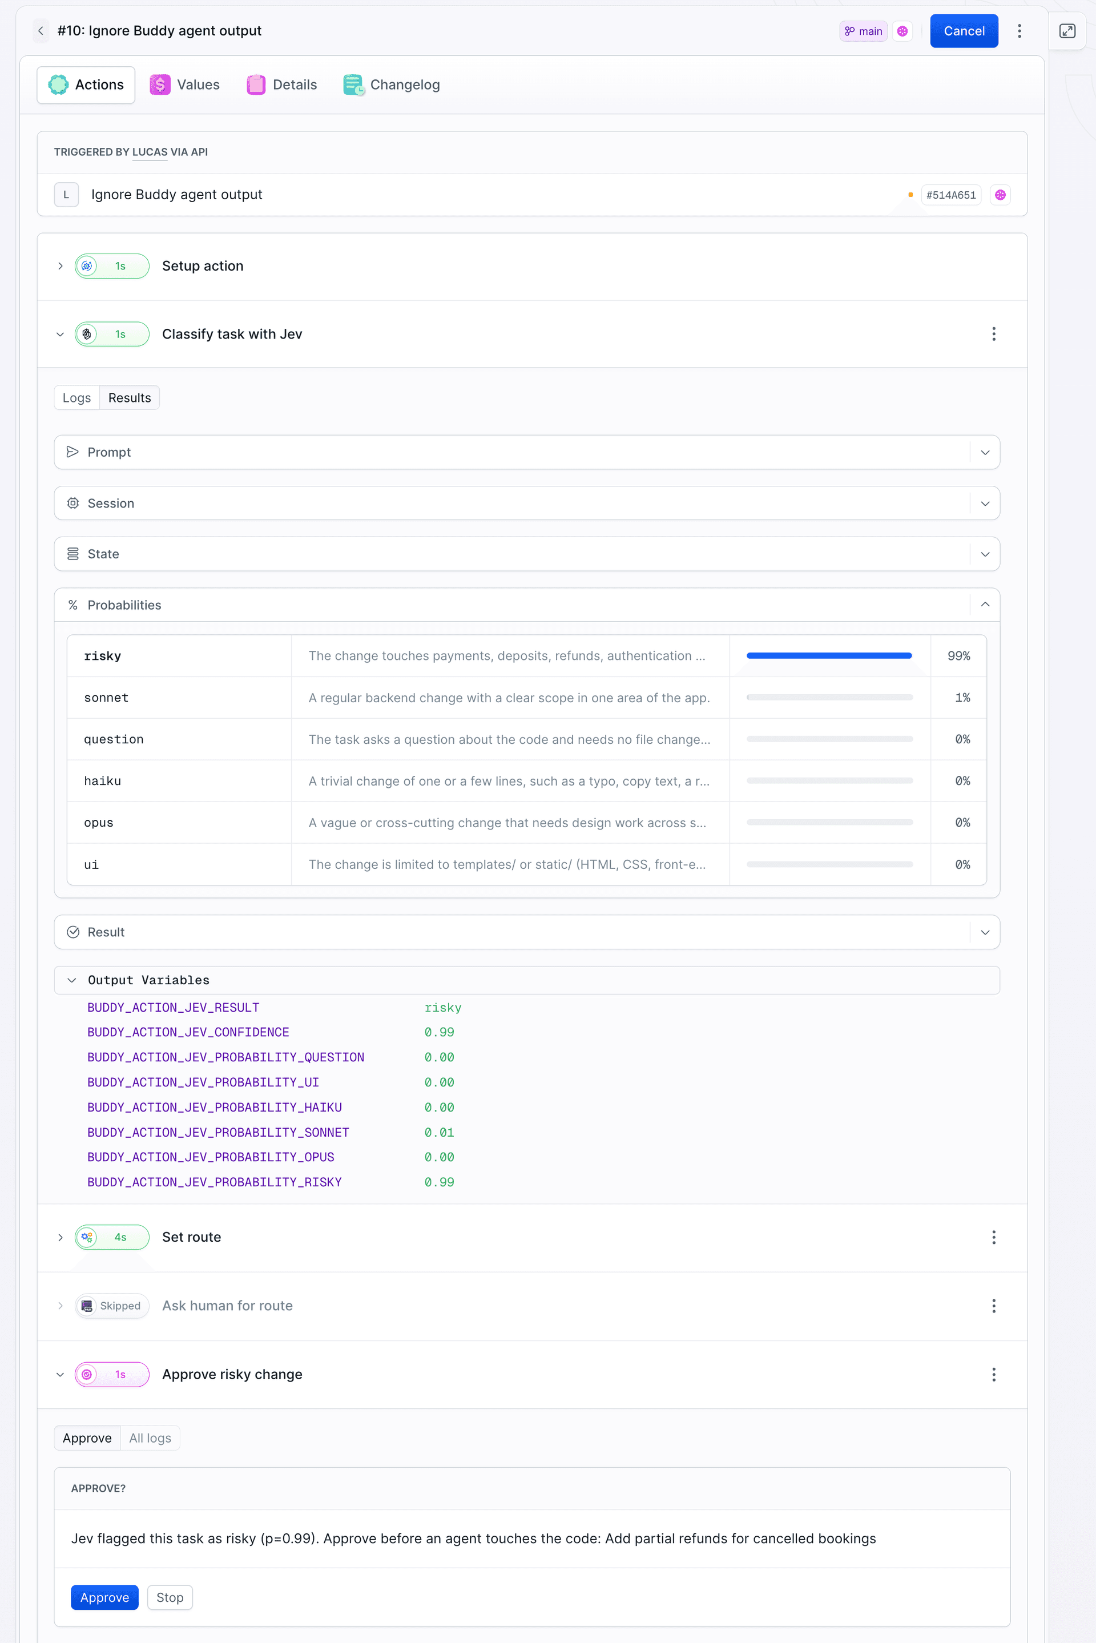Show the Logs tab for Jev action
This screenshot has width=1096, height=1643.
point(77,398)
